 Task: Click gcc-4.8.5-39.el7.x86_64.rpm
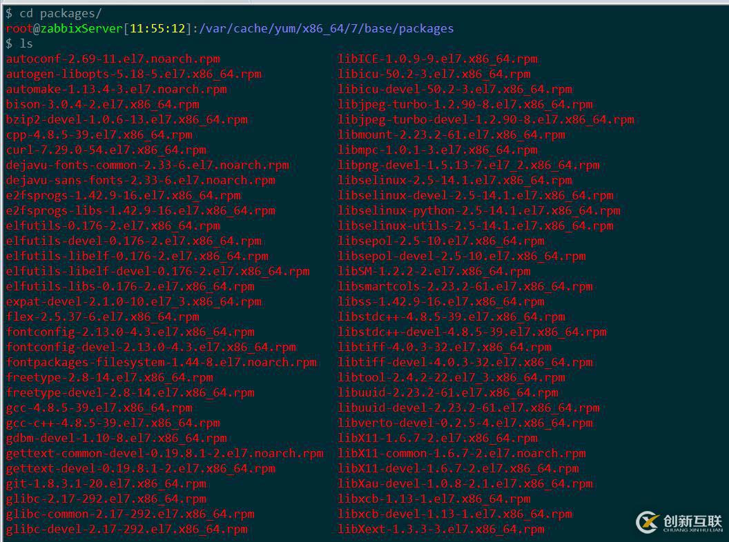99,408
